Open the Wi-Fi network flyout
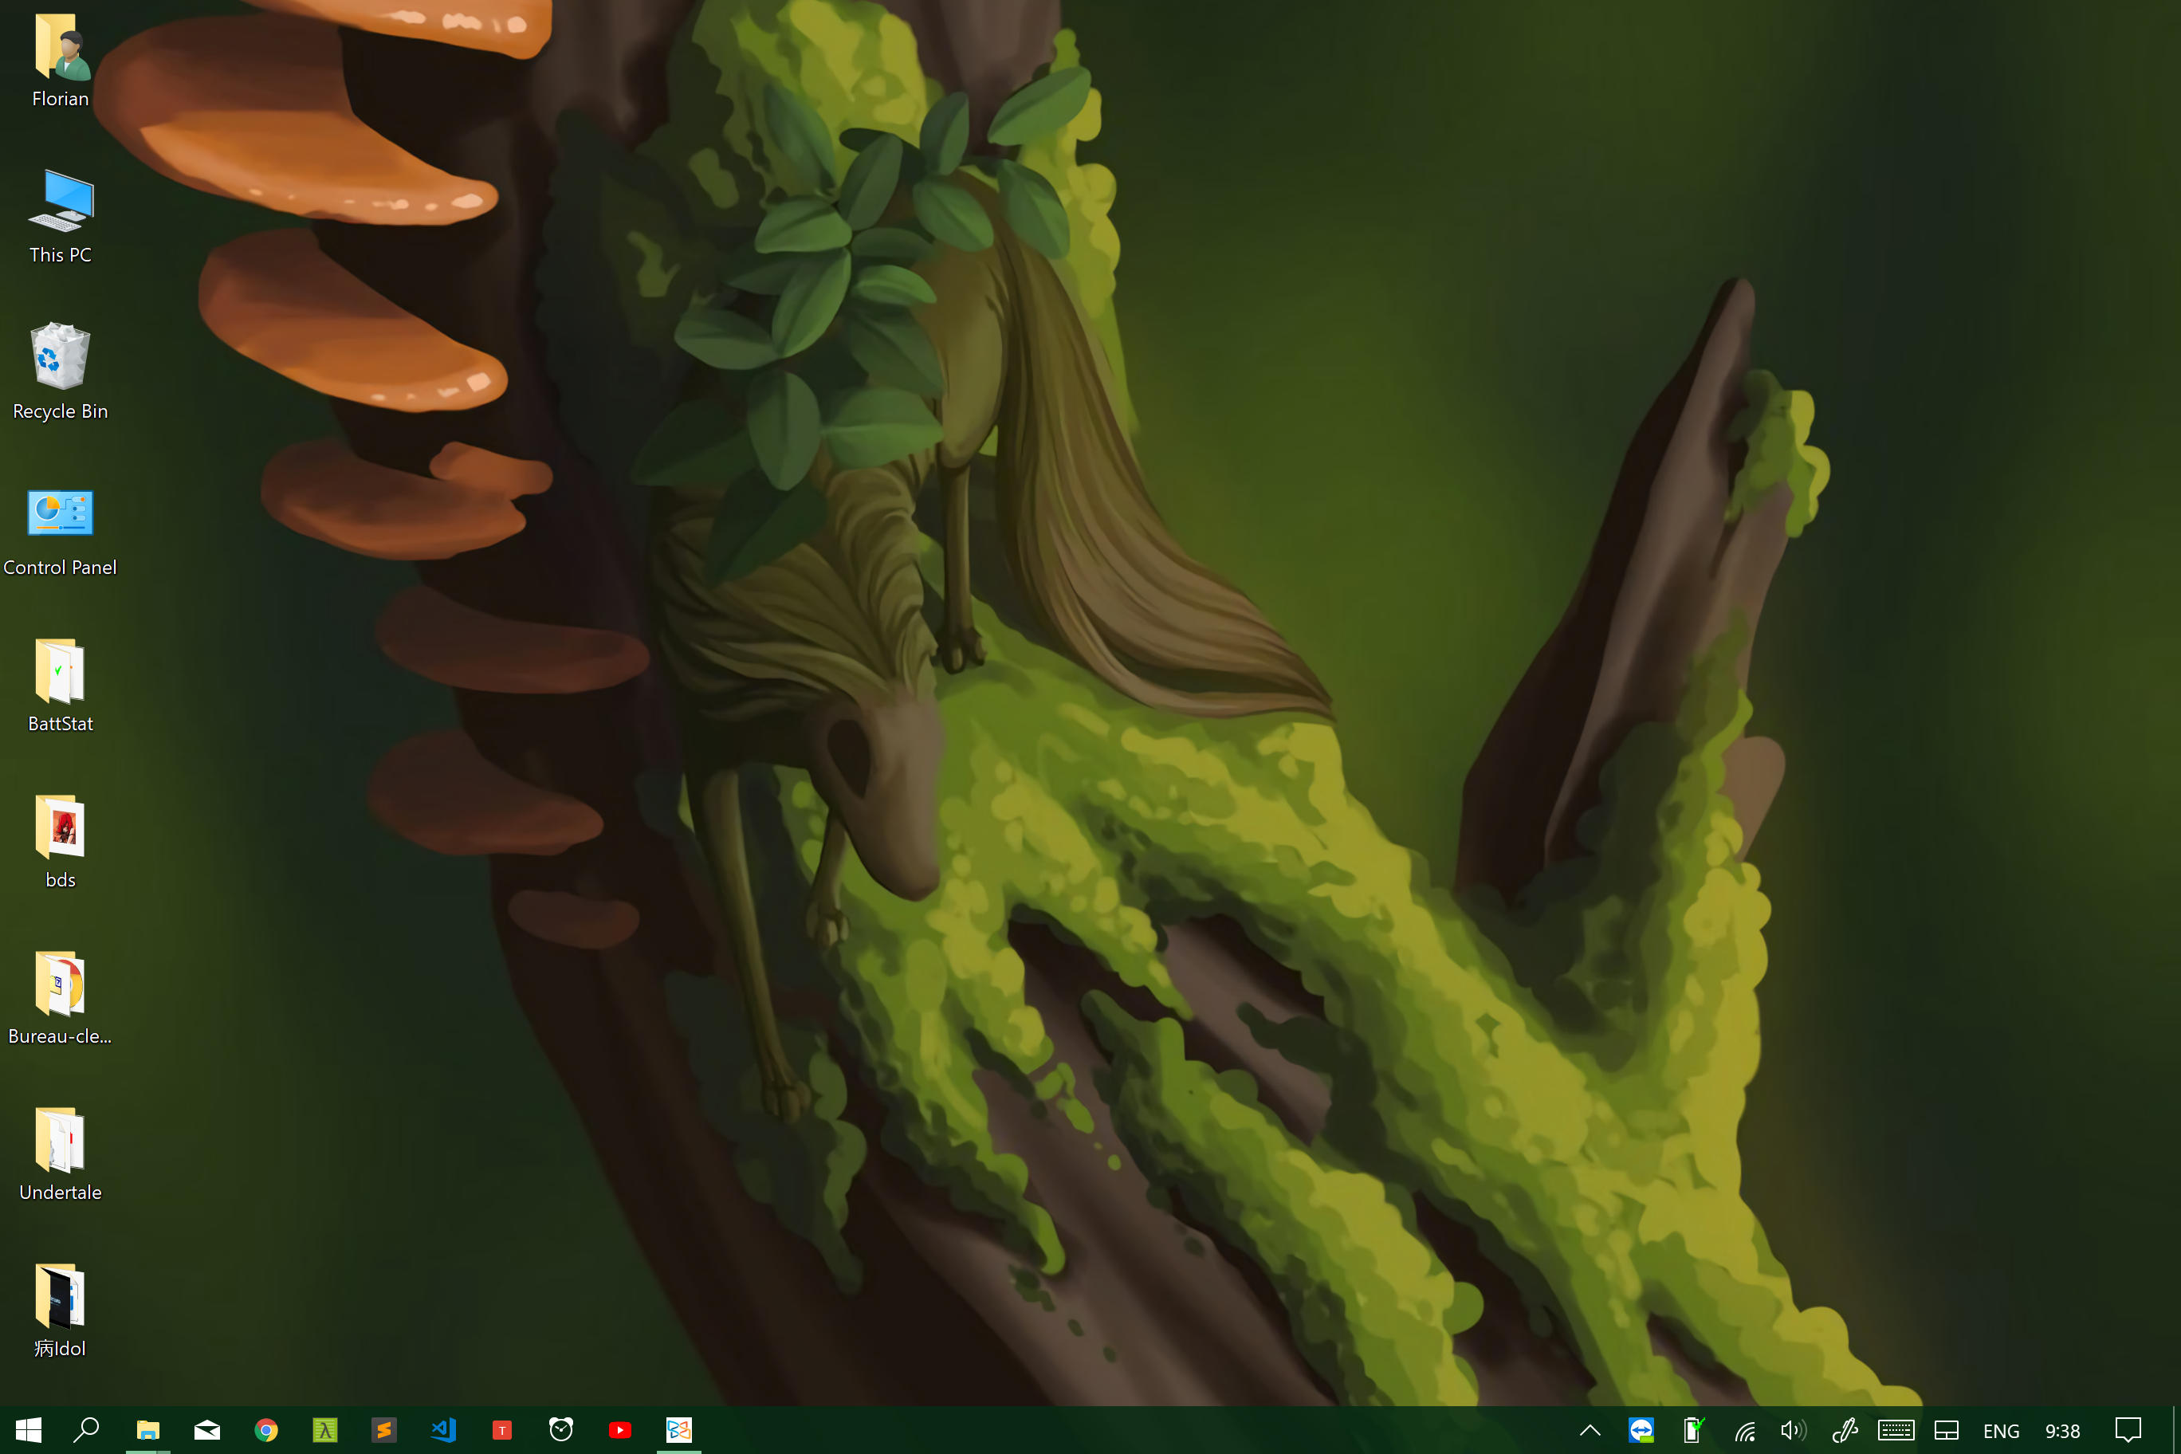This screenshot has height=1454, width=2181. coord(1744,1431)
